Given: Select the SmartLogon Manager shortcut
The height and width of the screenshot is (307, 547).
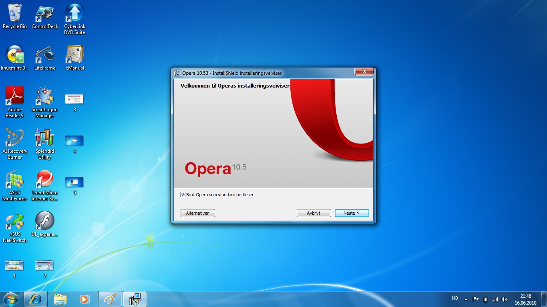Looking at the screenshot, I should pyautogui.click(x=45, y=102).
